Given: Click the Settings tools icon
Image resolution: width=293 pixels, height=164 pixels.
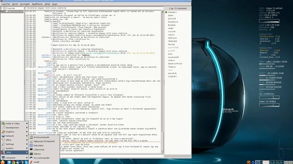Looking at the screenshot, I should point(3,144).
